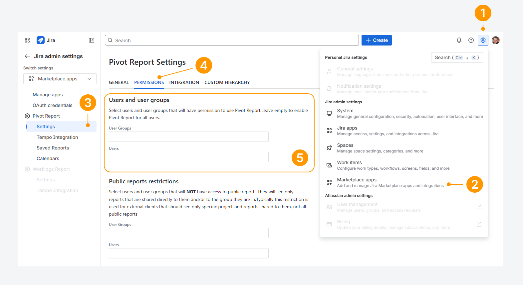Open User management menu entry
The height and width of the screenshot is (285, 523).
(404, 207)
